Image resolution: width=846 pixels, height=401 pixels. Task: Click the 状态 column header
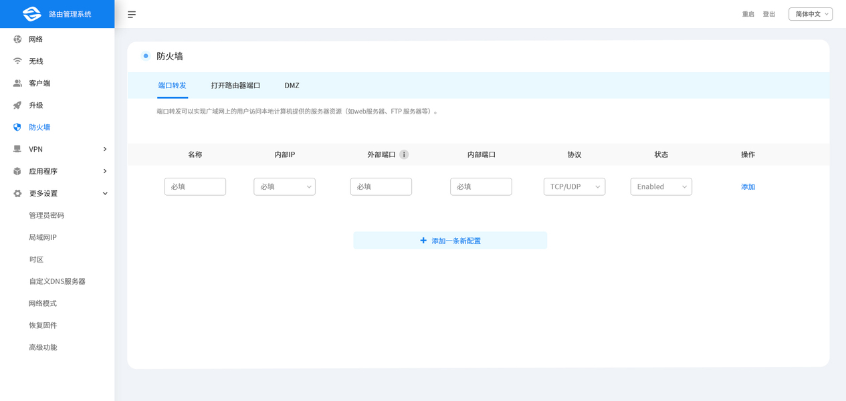[661, 154]
